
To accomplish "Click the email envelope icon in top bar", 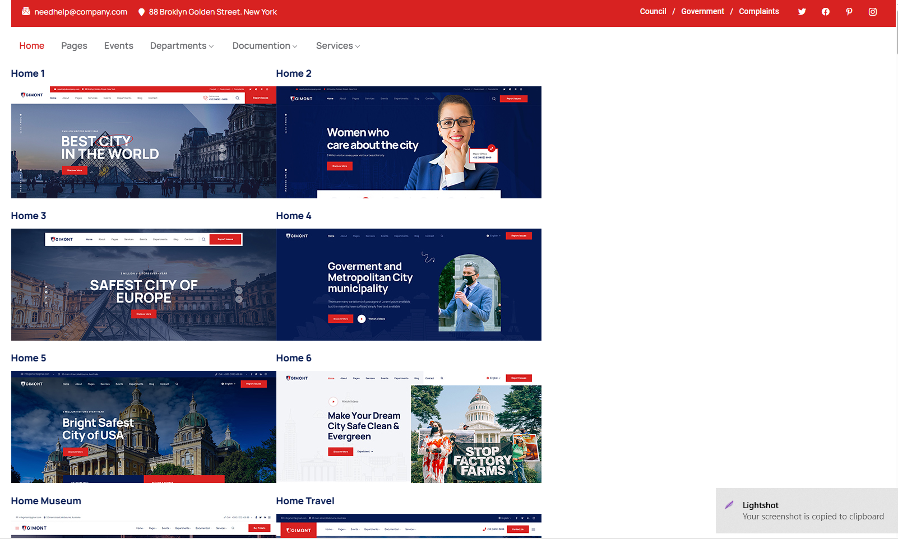I will tap(26, 11).
